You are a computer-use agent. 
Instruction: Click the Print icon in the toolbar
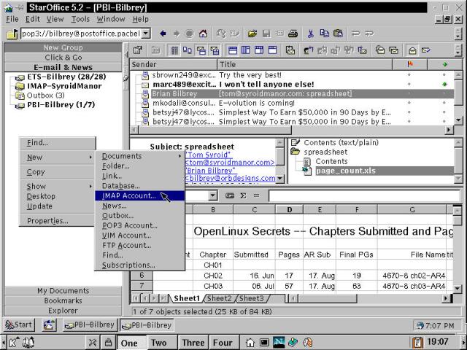click(292, 34)
